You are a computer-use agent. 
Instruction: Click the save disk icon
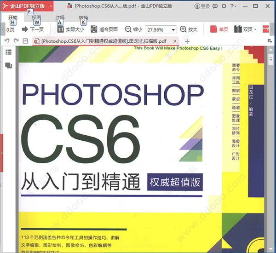coord(25,41)
